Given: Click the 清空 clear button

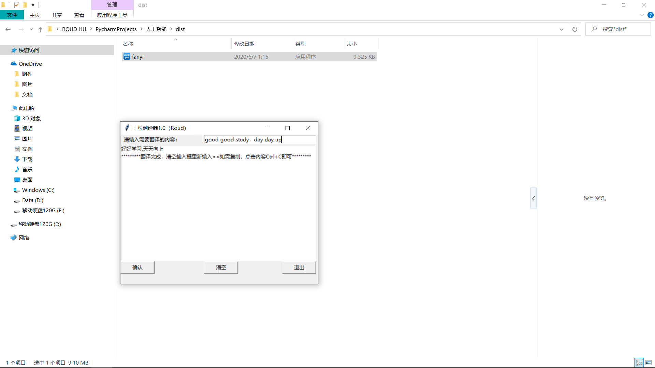Looking at the screenshot, I should coord(220,267).
